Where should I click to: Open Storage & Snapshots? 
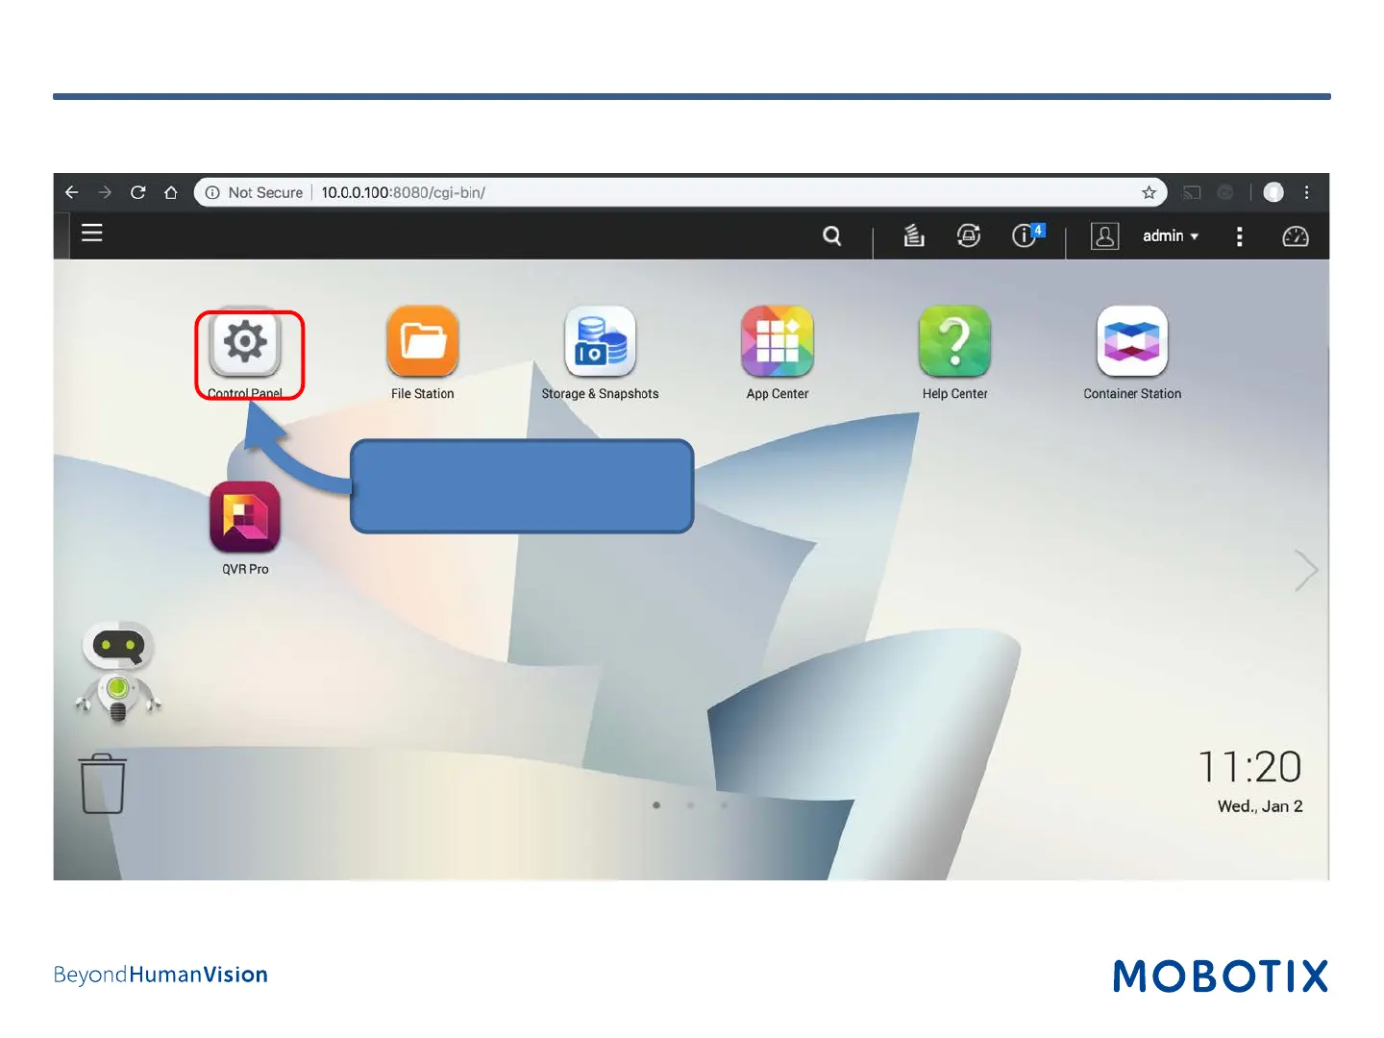point(601,342)
